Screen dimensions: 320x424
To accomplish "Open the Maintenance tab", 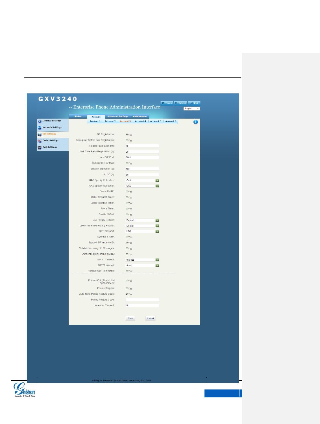I will tap(140, 116).
